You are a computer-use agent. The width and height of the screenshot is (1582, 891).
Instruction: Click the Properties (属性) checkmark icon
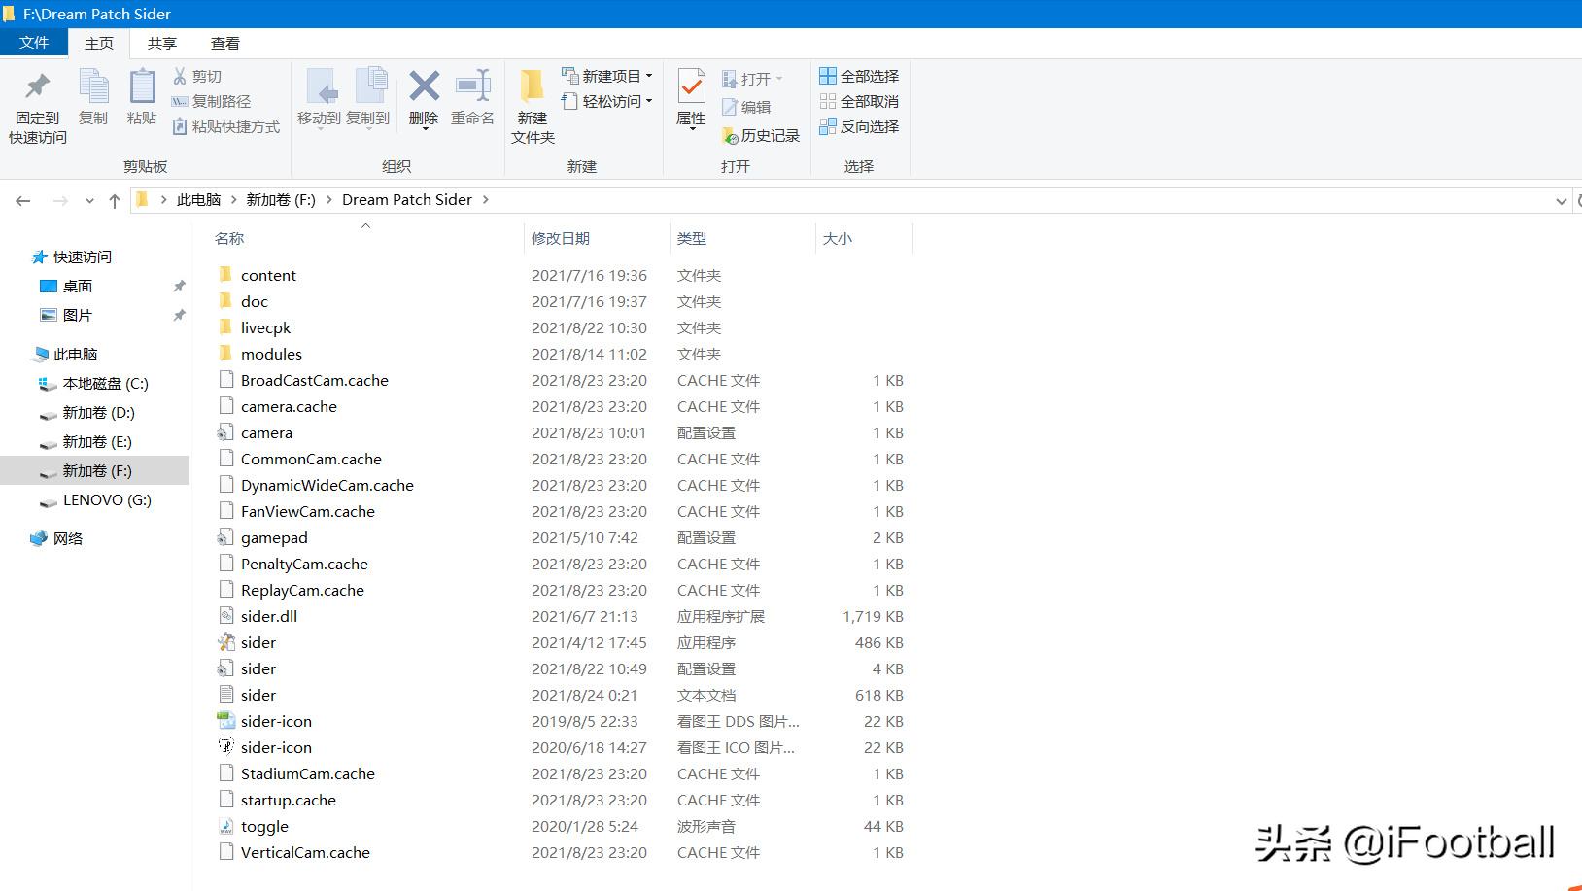pos(691,87)
